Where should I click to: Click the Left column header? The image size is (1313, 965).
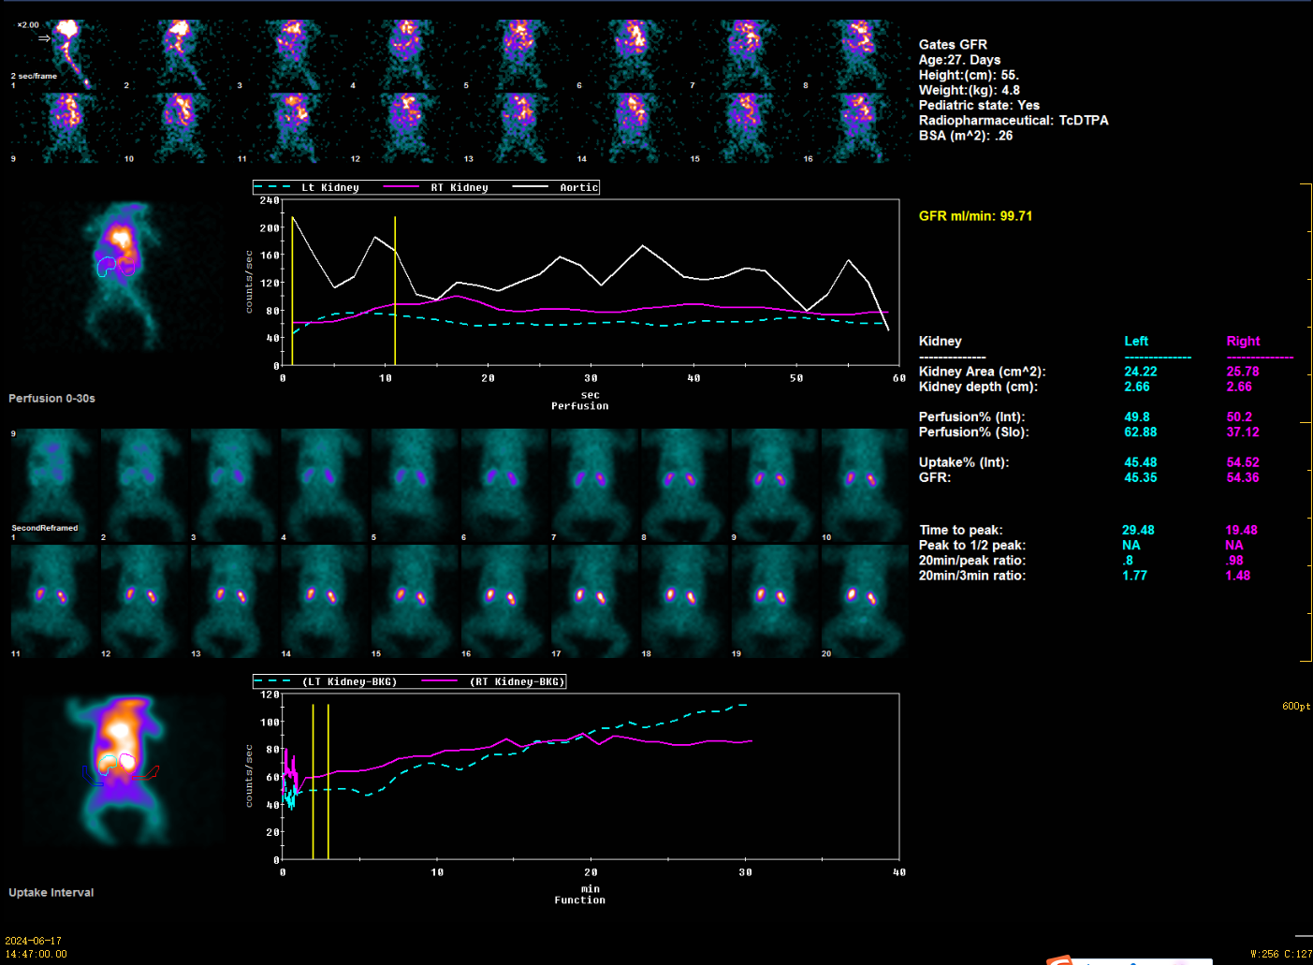(1136, 341)
